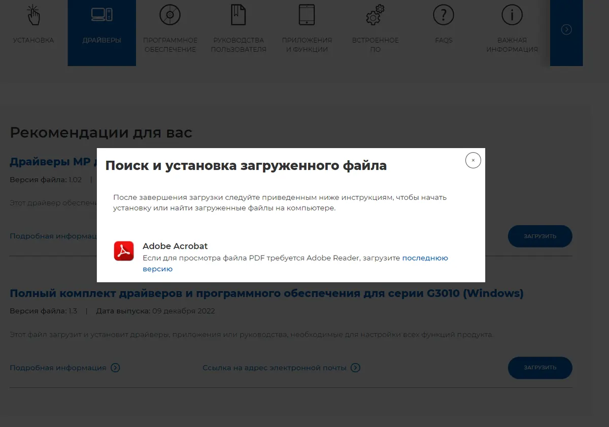Switch to Программное обеспечение tab
The height and width of the screenshot is (427, 609).
click(170, 45)
